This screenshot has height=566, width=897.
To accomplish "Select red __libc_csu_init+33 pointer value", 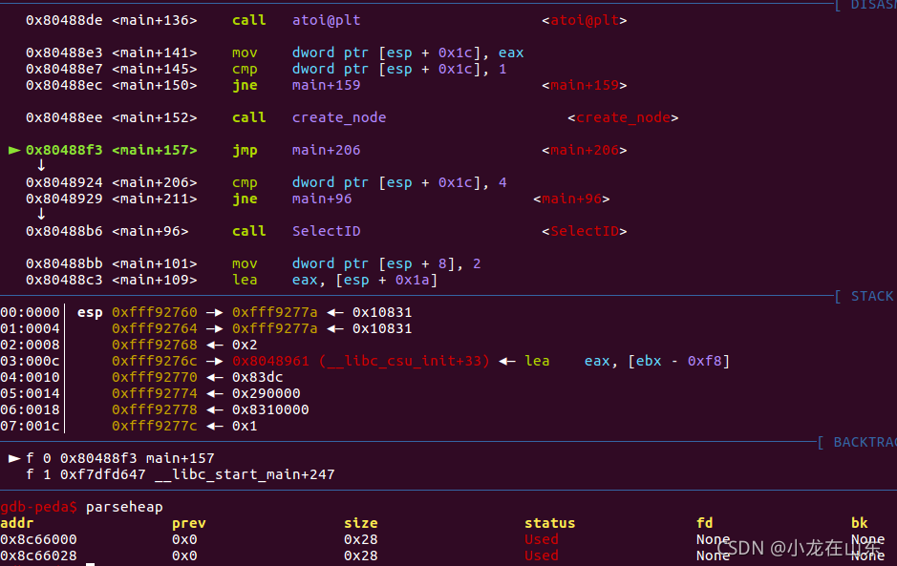I will pos(361,361).
